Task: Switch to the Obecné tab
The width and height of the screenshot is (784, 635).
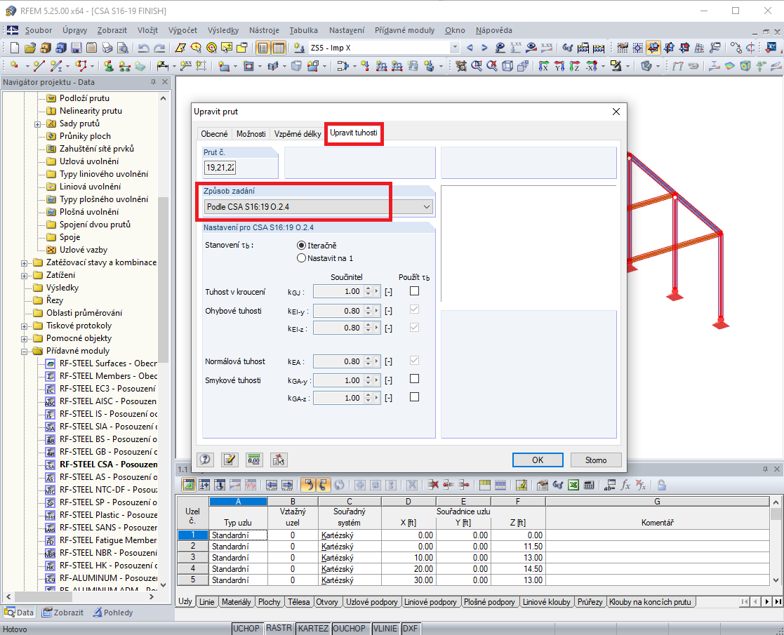Action: [214, 134]
